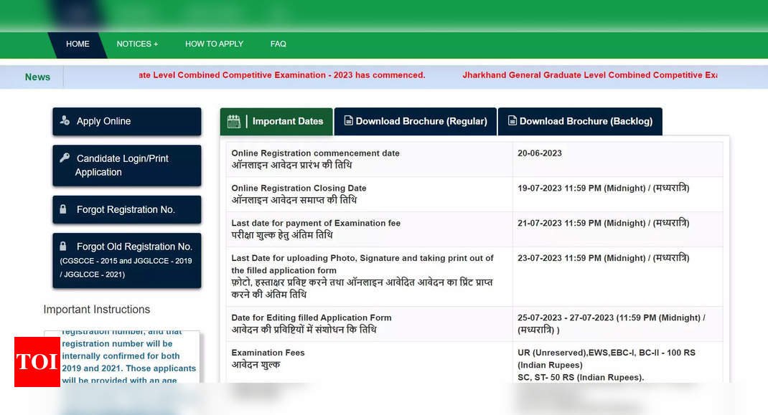Click the Important Instructions heading

coord(96,310)
